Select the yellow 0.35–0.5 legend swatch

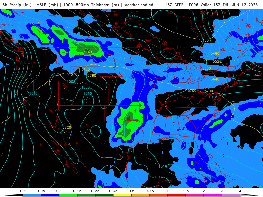click(x=122, y=195)
